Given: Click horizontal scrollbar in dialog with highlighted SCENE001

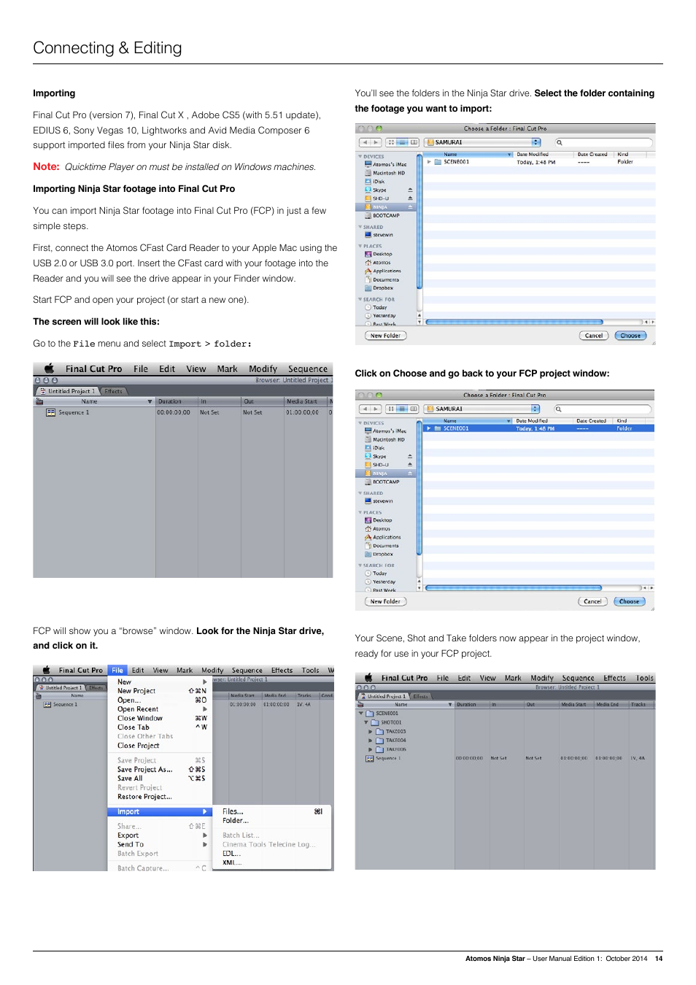Looking at the screenshot, I should [x=514, y=588].
